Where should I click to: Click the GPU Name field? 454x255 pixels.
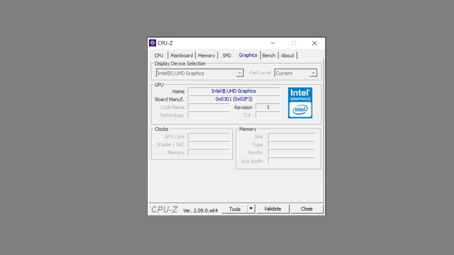pyautogui.click(x=234, y=91)
